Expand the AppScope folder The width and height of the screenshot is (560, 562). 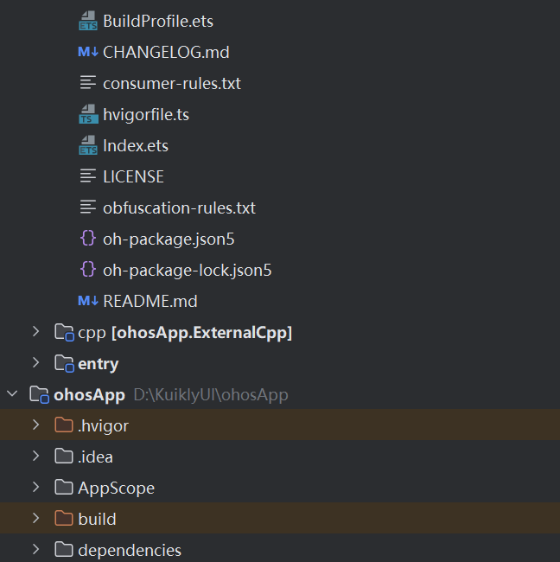point(35,488)
